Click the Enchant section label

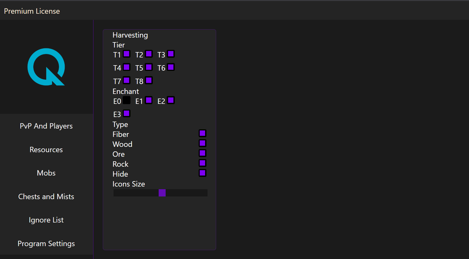click(x=126, y=91)
